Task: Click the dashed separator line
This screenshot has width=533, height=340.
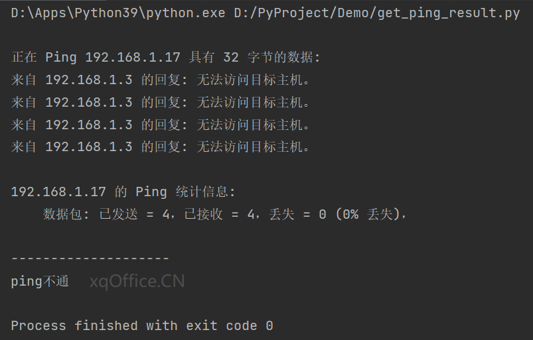Action: pyautogui.click(x=90, y=258)
